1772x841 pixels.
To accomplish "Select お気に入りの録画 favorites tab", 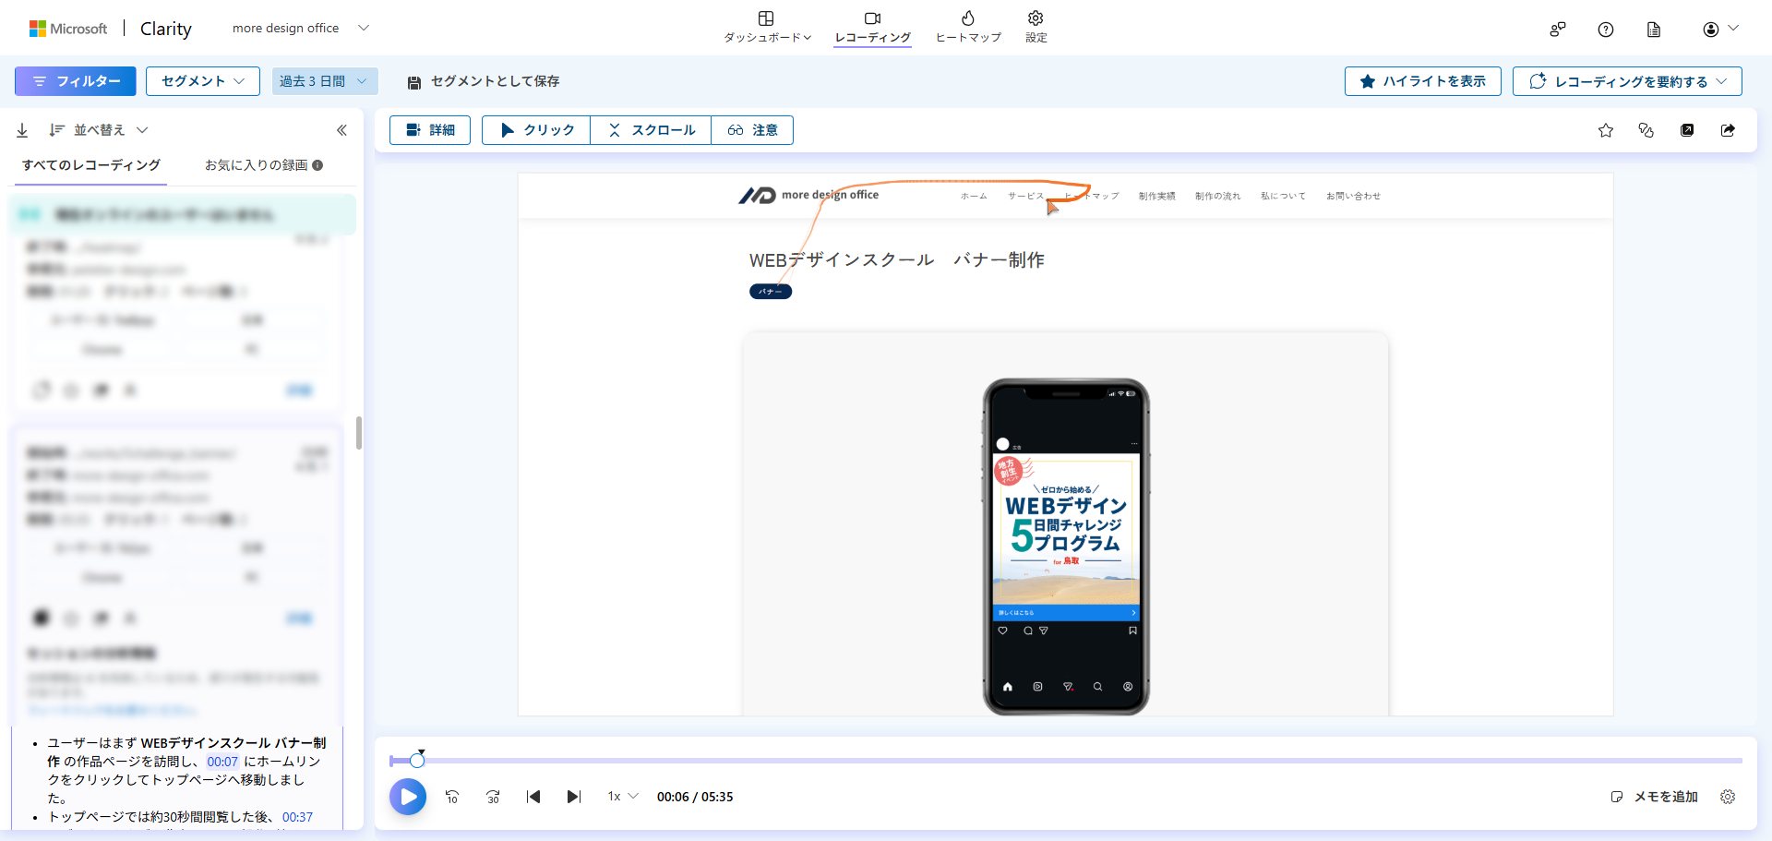I will click(256, 165).
